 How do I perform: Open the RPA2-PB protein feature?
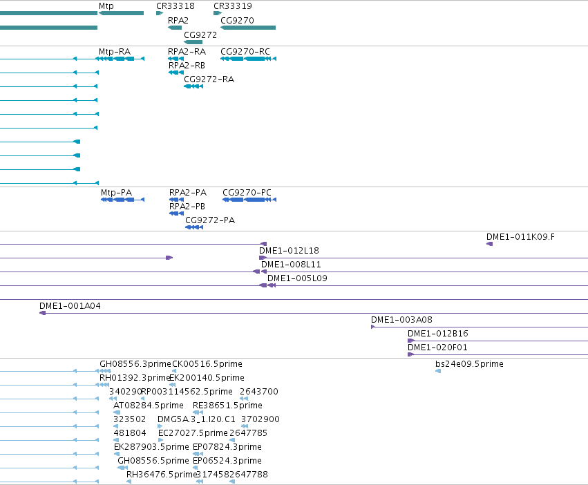[176, 213]
